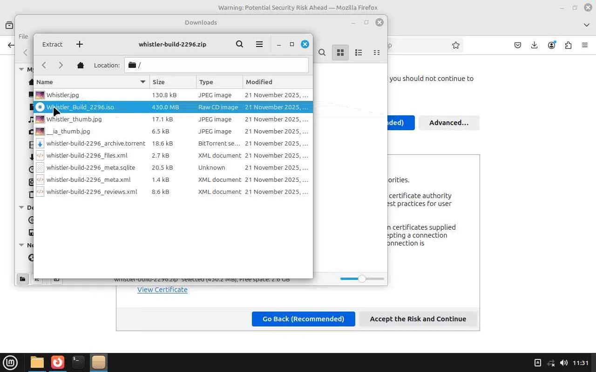Image resolution: width=596 pixels, height=372 pixels.
Task: Sort archive list by Name column
Action: (x=91, y=82)
